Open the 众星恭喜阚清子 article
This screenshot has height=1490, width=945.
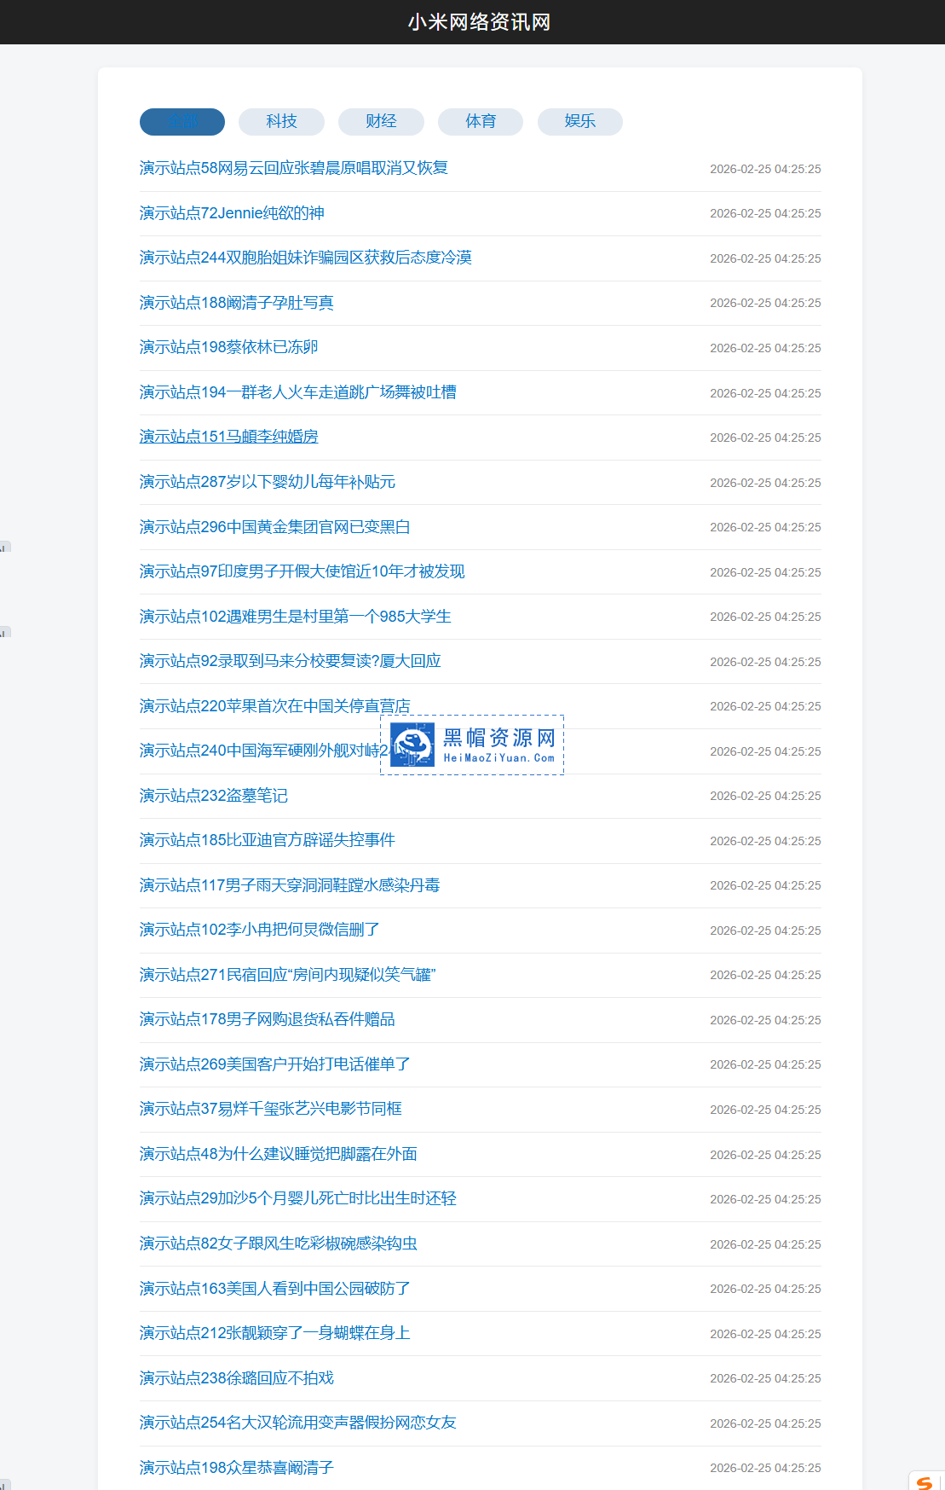237,1468
